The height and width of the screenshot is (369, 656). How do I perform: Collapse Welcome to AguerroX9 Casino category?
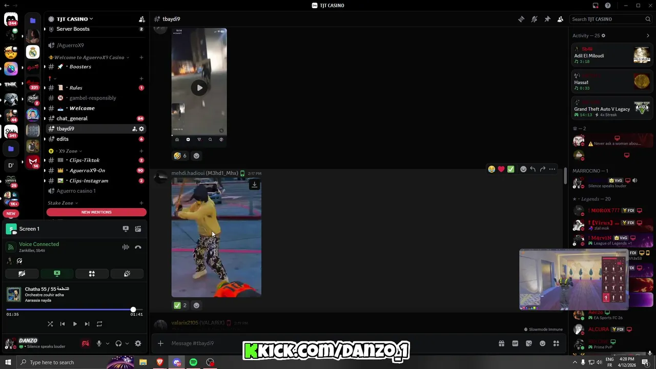click(90, 57)
